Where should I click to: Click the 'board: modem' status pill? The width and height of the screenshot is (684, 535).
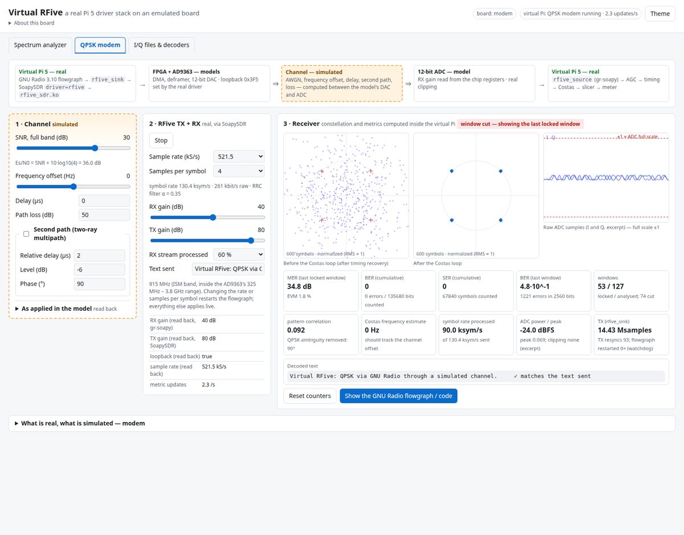(495, 14)
